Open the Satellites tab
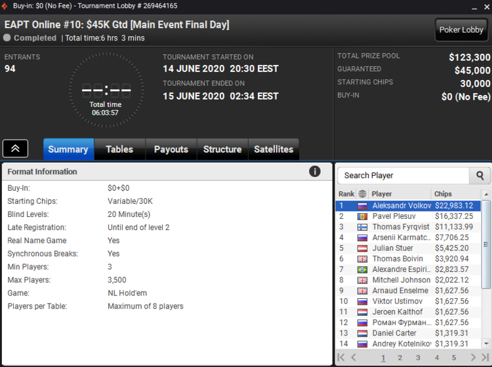Image resolution: width=492 pixels, height=367 pixels. coord(274,149)
